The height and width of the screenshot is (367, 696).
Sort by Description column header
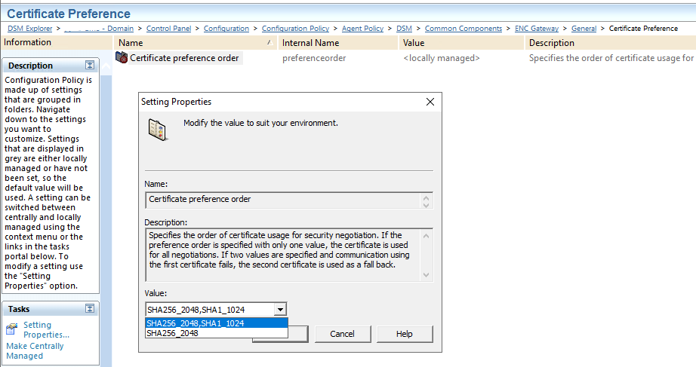pyautogui.click(x=611, y=42)
